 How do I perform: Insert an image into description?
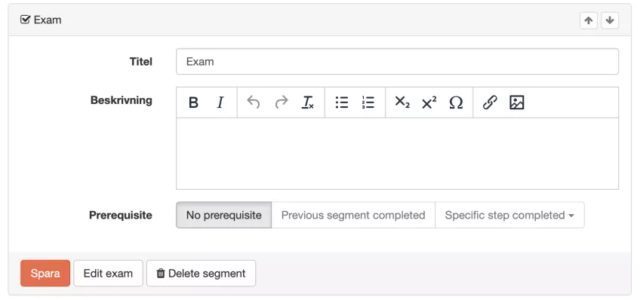(517, 103)
